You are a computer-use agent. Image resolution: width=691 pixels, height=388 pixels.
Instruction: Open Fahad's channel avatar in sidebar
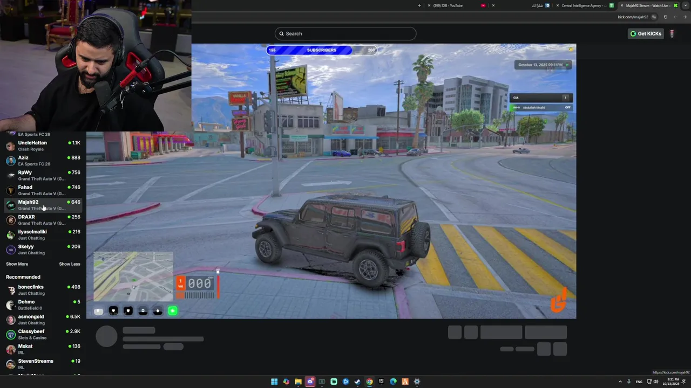10,190
